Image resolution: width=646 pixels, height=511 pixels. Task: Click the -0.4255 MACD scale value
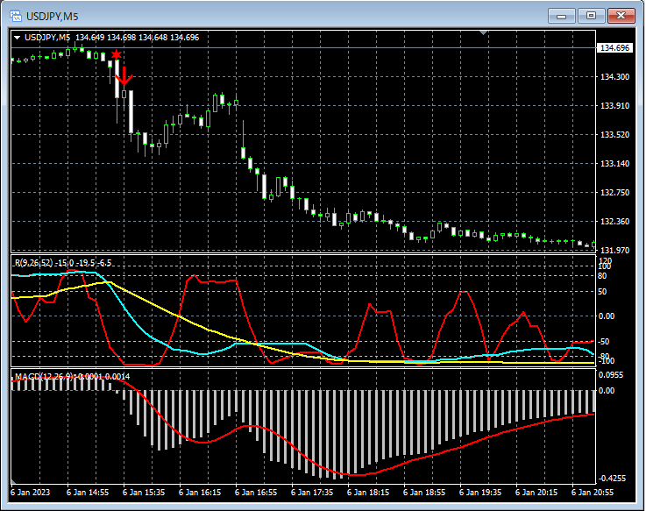[613, 479]
